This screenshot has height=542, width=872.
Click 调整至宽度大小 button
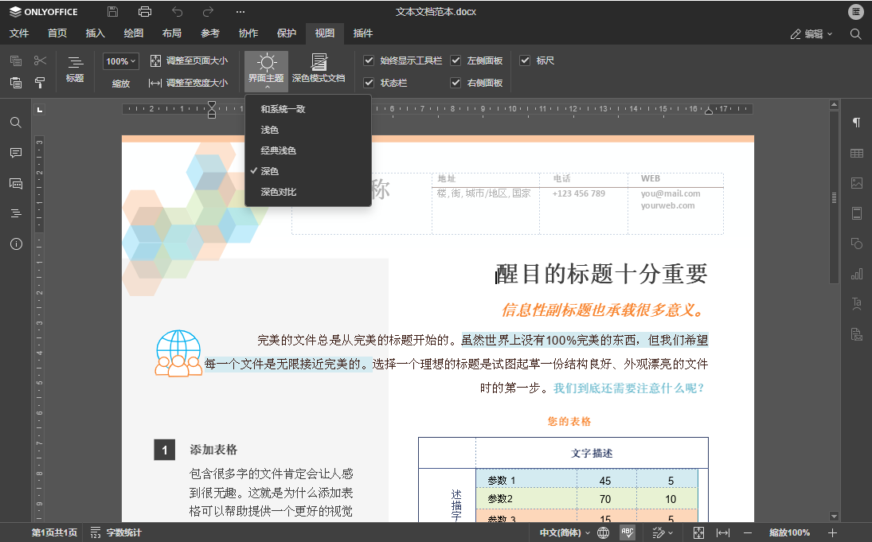click(190, 83)
